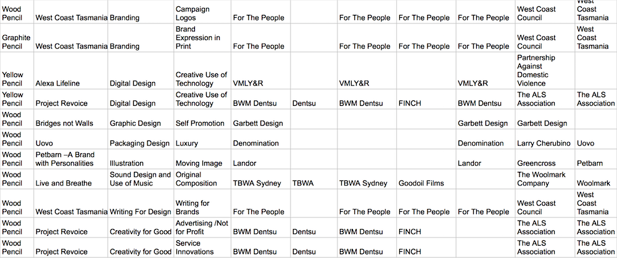Click the Petbarn –A Brand with Personalities cell
Viewport: 617px width, 258px height.
pyautogui.click(x=71, y=159)
